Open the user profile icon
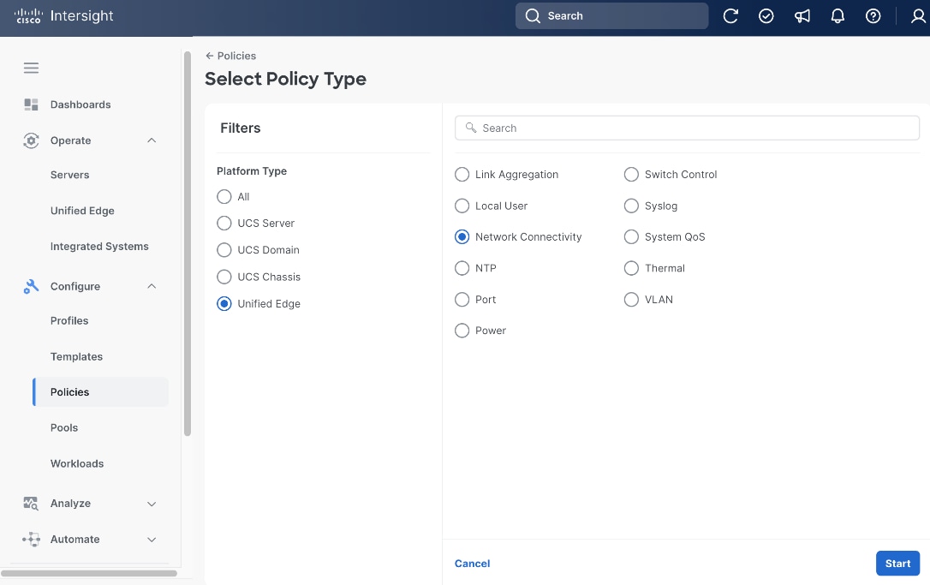The width and height of the screenshot is (930, 585). coord(918,16)
